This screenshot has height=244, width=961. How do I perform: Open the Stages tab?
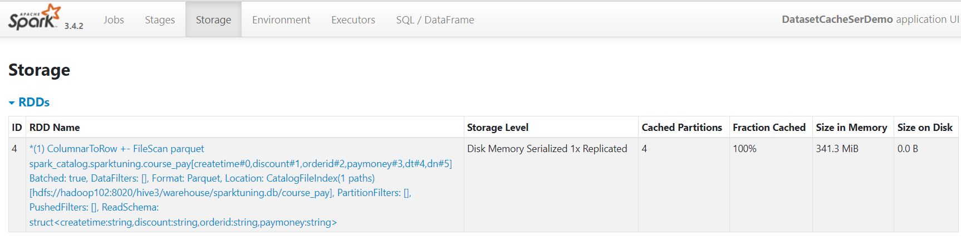(160, 19)
